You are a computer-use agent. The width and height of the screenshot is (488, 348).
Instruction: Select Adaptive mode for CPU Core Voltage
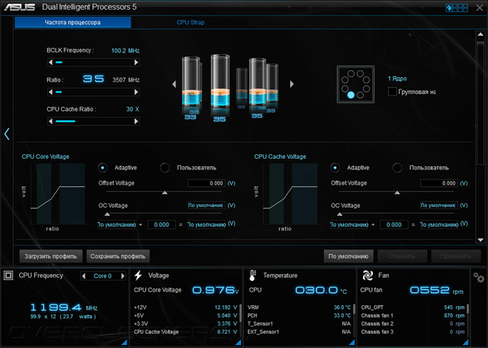point(102,168)
